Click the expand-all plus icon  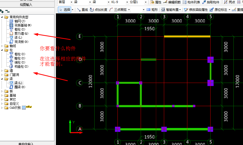pyautogui.click(x=2, y=11)
